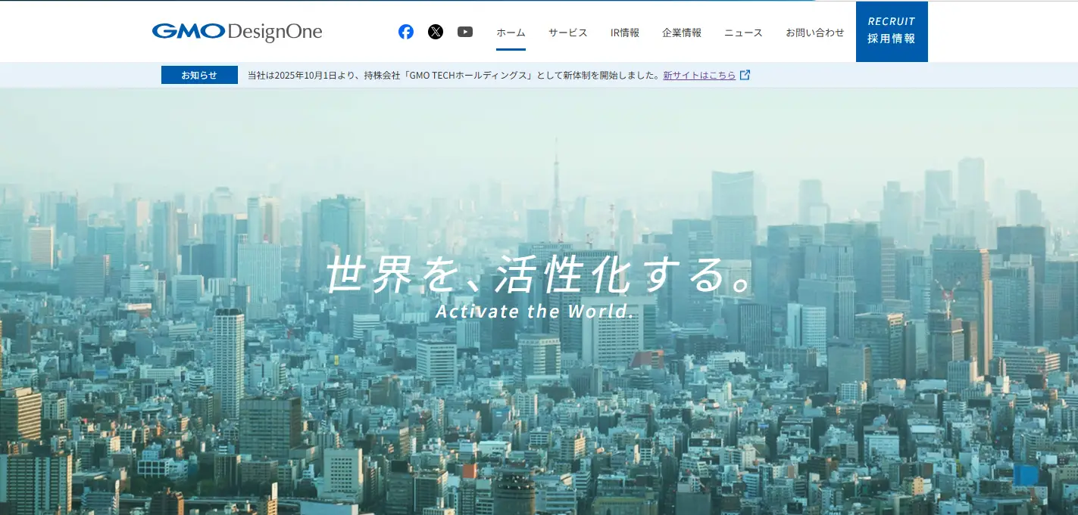The image size is (1078, 515).
Task: Open the X (Twitter) social icon
Action: [x=436, y=32]
